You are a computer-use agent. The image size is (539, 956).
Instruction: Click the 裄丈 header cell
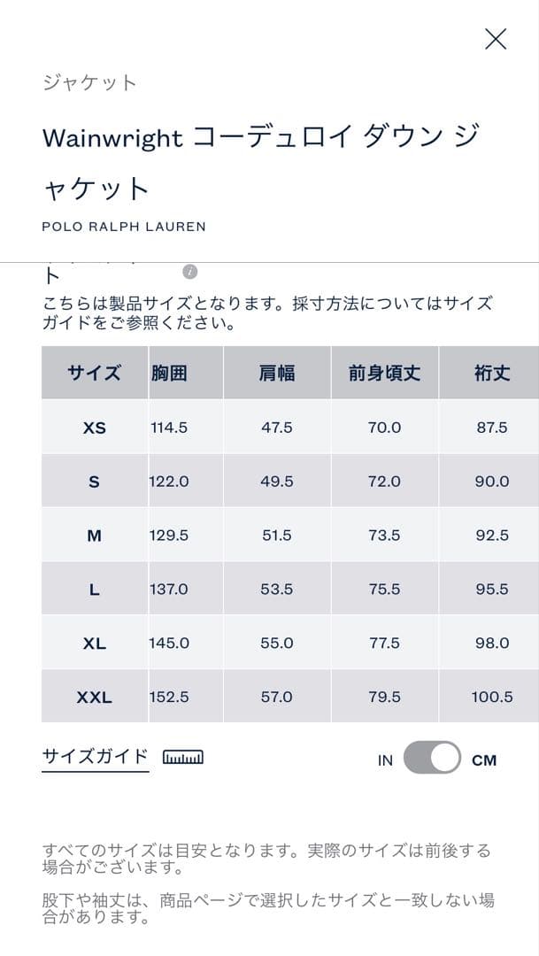point(492,374)
